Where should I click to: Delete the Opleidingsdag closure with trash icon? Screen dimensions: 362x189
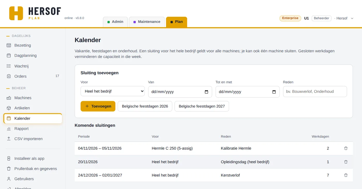346,162
